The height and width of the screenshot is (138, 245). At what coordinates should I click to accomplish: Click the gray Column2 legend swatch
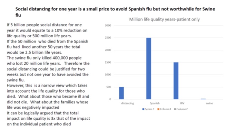click(175, 109)
